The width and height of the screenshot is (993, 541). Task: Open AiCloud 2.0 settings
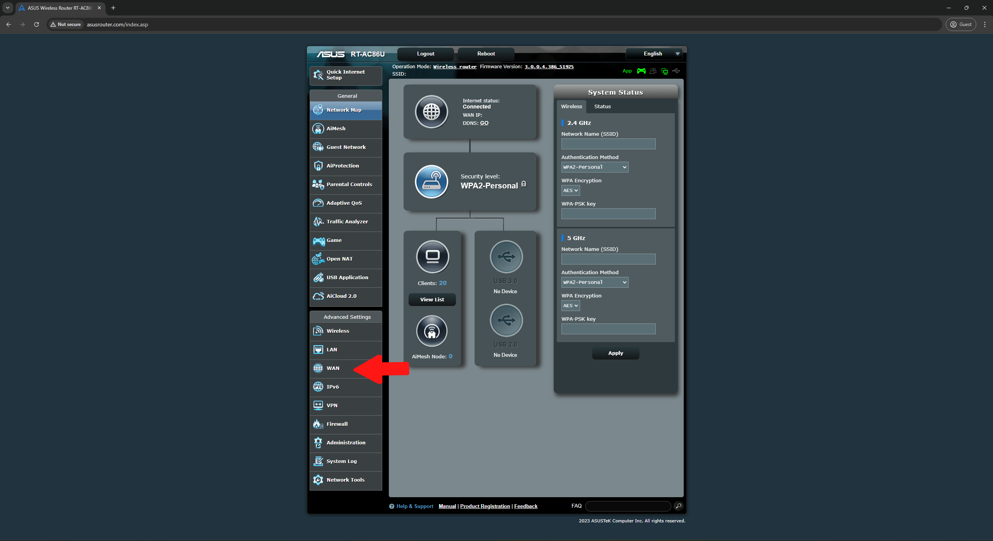(x=346, y=296)
